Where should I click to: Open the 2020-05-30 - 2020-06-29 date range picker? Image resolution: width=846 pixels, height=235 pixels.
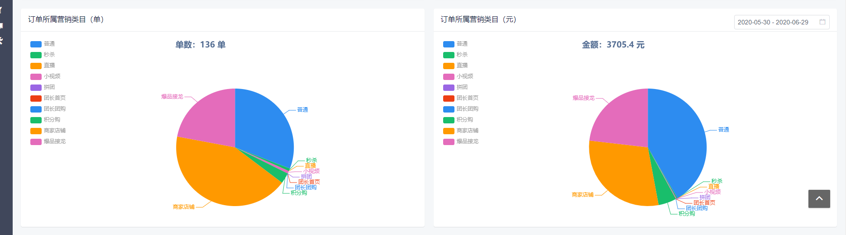coord(773,22)
